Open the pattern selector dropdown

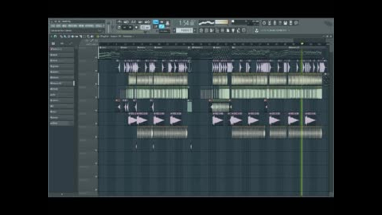tap(185, 31)
